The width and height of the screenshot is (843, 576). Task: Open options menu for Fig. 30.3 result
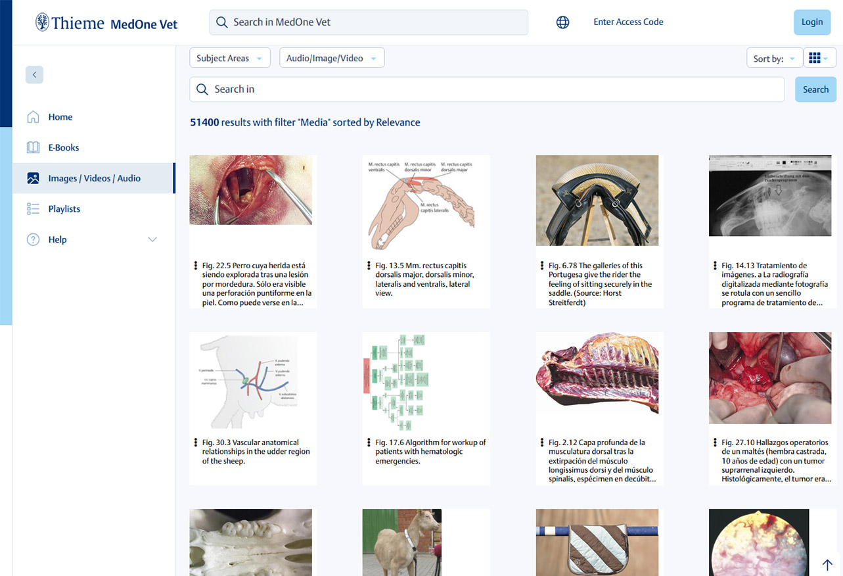click(195, 443)
